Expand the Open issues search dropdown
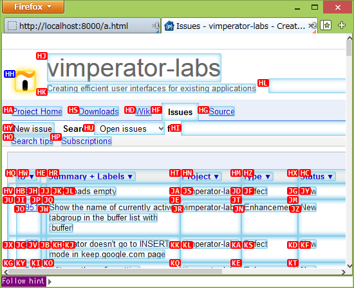 point(129,129)
